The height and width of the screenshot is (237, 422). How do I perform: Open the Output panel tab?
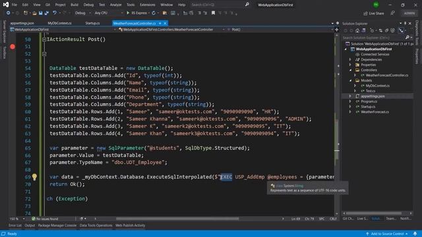tap(30, 225)
